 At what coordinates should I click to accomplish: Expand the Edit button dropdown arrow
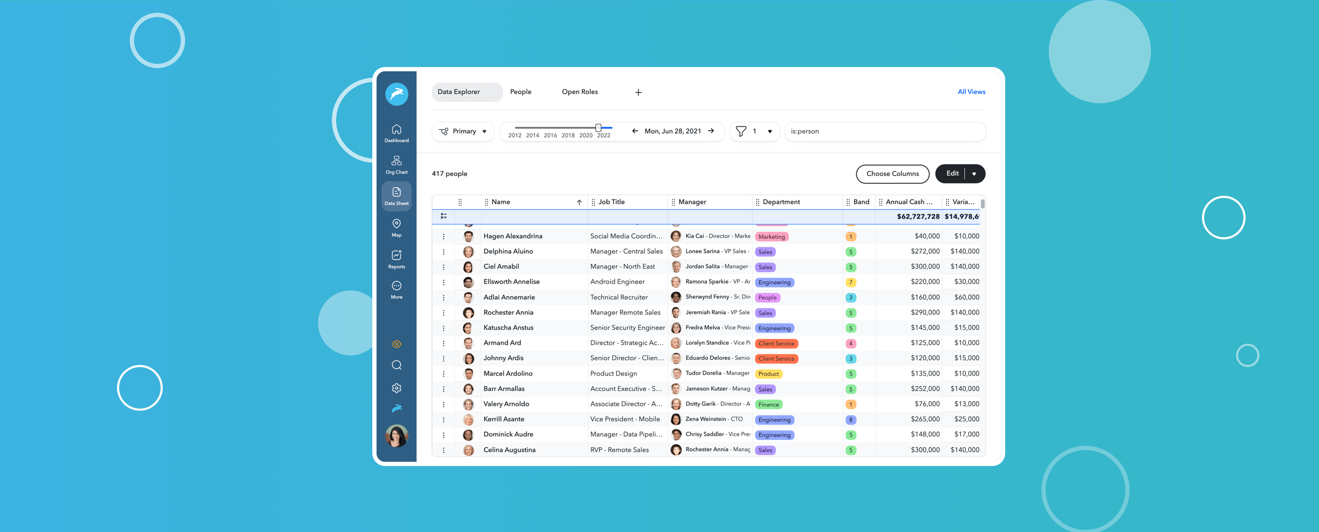[974, 174]
